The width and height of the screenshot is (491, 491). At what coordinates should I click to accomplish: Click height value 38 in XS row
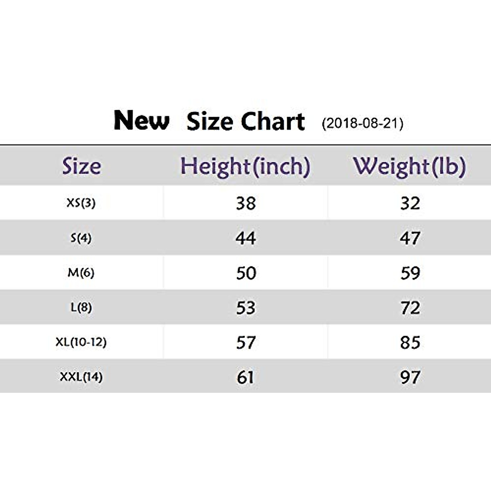click(x=245, y=203)
